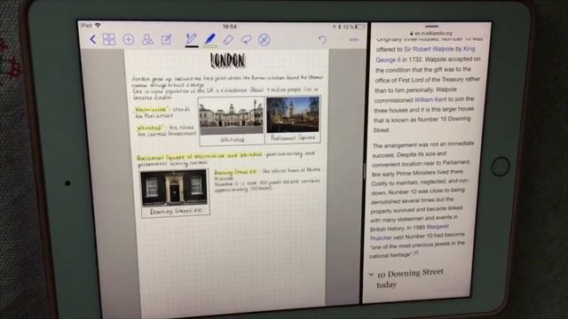Select the pen tool with black underline
This screenshot has height=319, width=568.
click(x=192, y=40)
